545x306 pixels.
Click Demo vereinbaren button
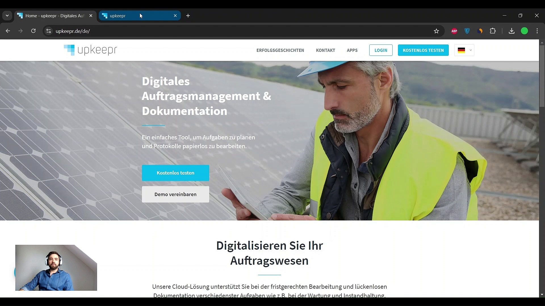tap(175, 194)
